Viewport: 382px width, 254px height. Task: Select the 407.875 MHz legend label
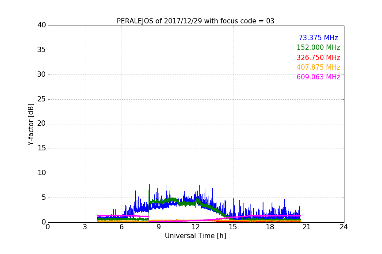[318, 67]
